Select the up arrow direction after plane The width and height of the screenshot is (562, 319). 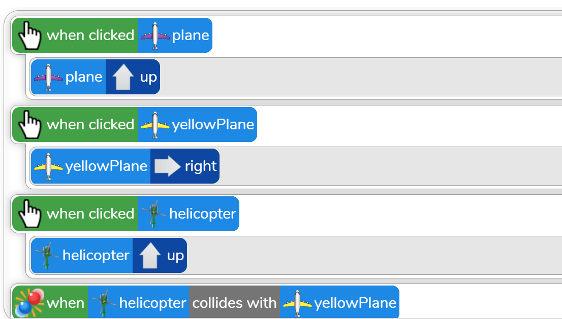133,77
